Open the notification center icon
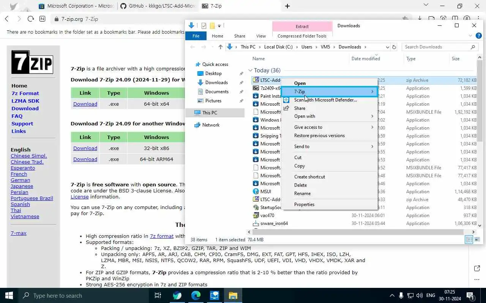Screen dimensions: 486x303 coord(470,295)
